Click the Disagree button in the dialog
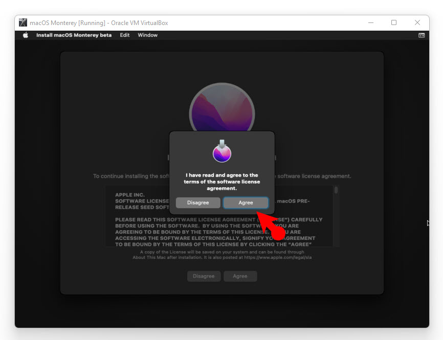The image size is (443, 340). [x=198, y=203]
